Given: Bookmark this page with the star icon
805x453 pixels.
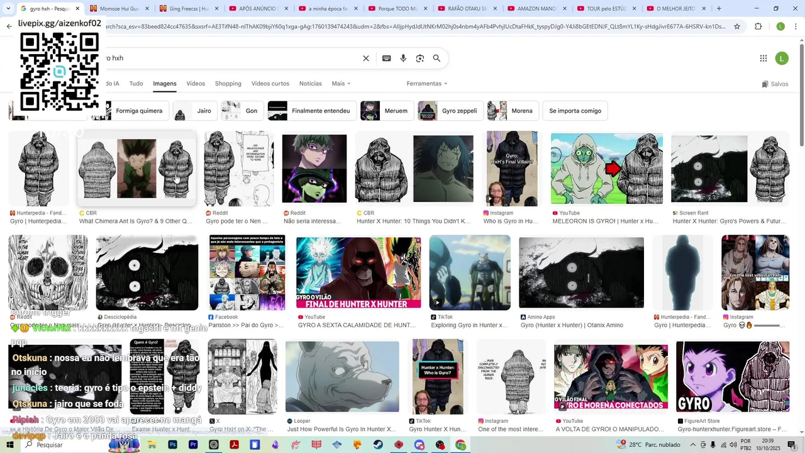Looking at the screenshot, I should point(737,26).
